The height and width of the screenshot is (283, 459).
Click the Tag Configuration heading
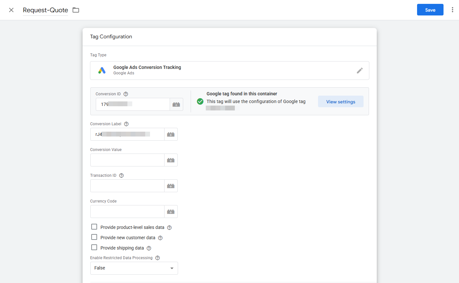111,37
